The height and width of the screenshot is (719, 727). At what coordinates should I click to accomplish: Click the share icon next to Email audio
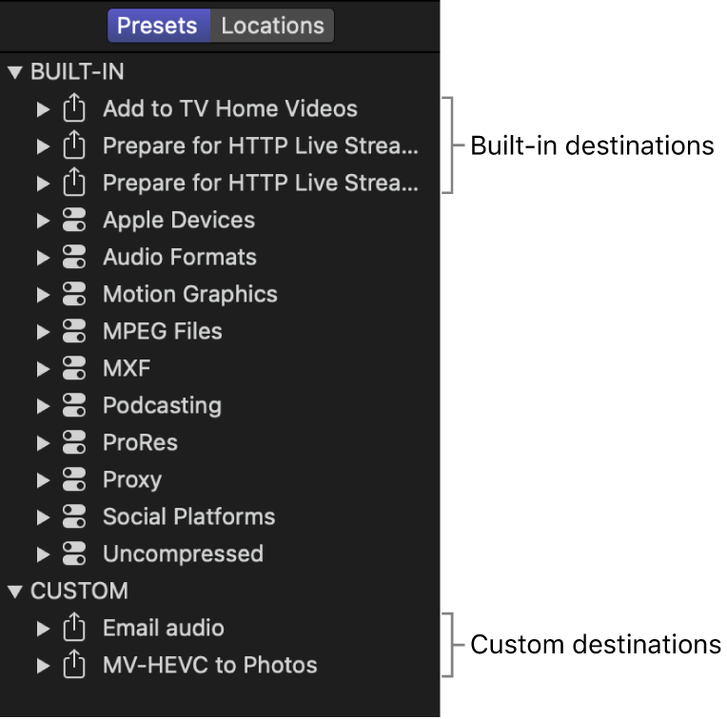click(x=73, y=628)
